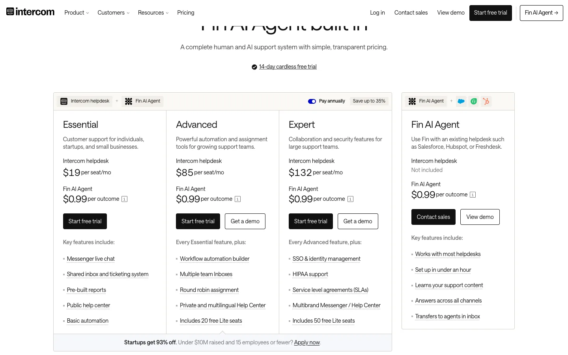The image size is (568, 355).
Task: Click the Fin icon in the right card header
Action: tap(412, 101)
